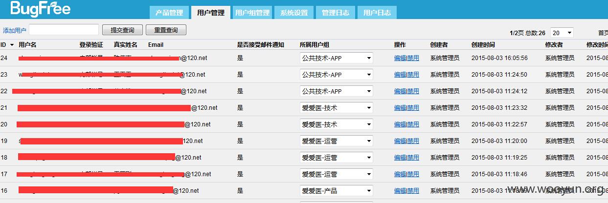The image size is (608, 203).
Task: Click the 提交查询 button
Action: pos(122,30)
